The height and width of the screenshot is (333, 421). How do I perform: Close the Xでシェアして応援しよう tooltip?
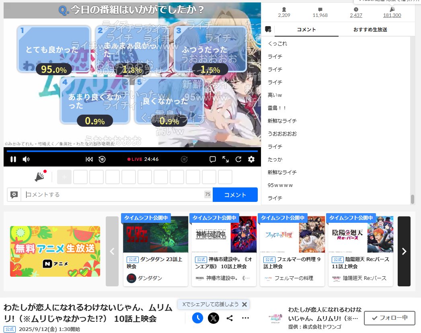coord(244,304)
